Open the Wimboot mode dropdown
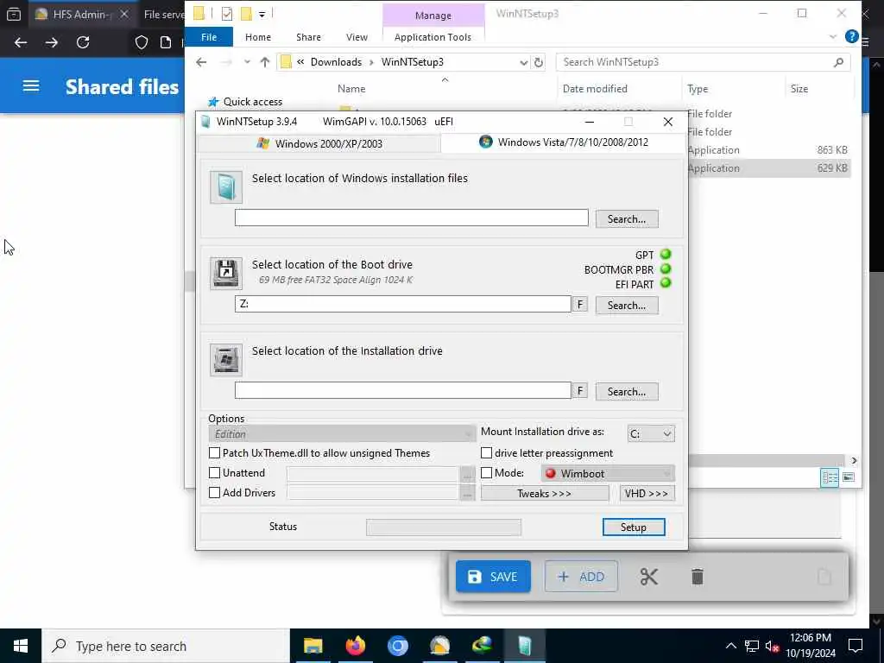 click(608, 473)
